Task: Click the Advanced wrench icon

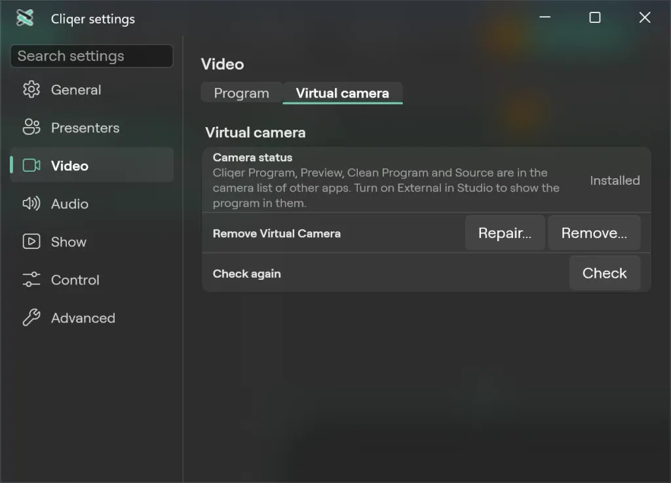Action: [x=31, y=318]
